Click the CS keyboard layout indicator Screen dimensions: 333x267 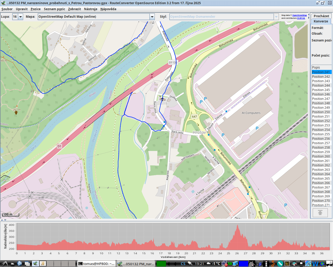point(183,264)
